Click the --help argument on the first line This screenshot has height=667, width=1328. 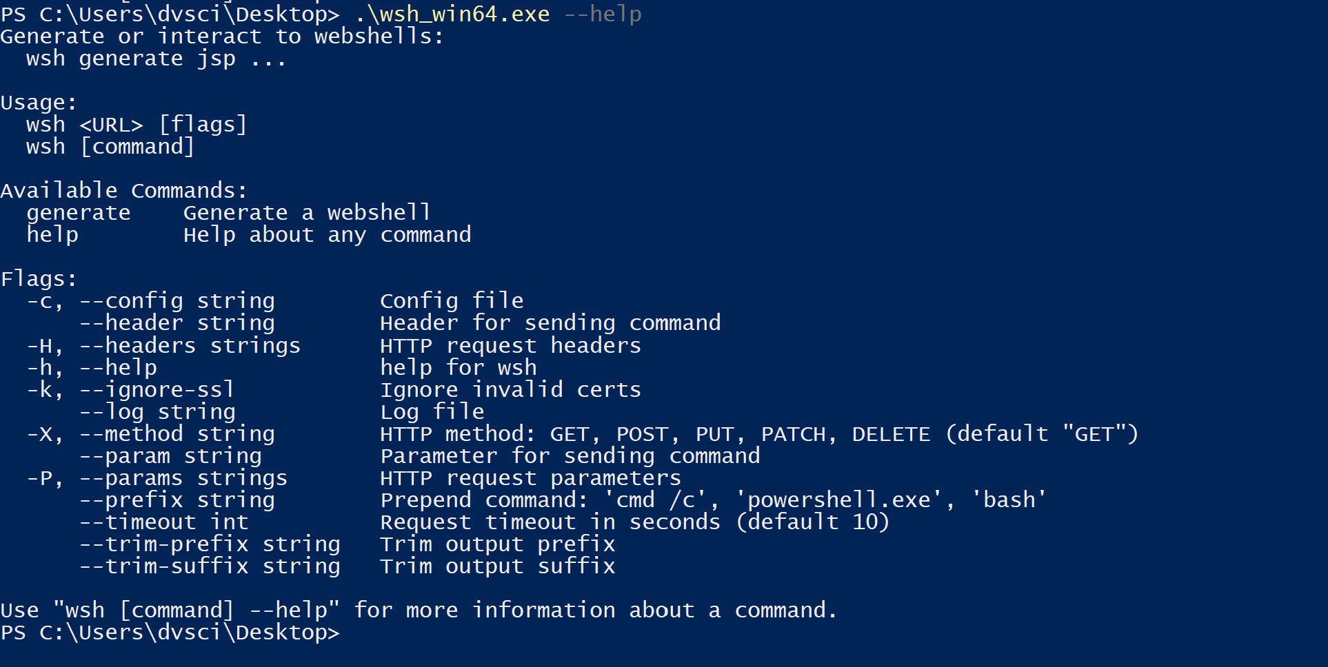coord(603,14)
